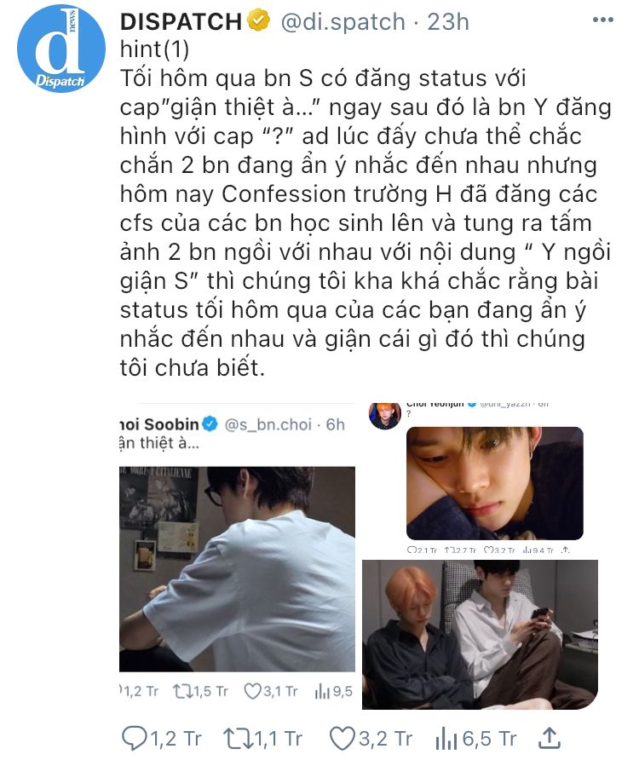Like the DISPATCH tweet with heart icon
Viewport: 639px width, 766px height.
[x=341, y=738]
